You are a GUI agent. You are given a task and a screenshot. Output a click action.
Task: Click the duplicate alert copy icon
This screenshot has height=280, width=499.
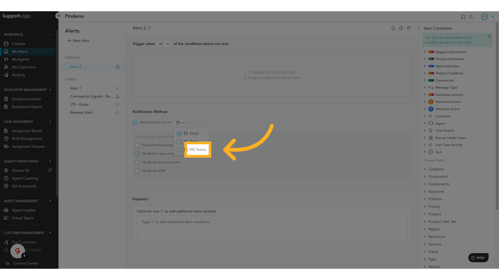click(401, 28)
